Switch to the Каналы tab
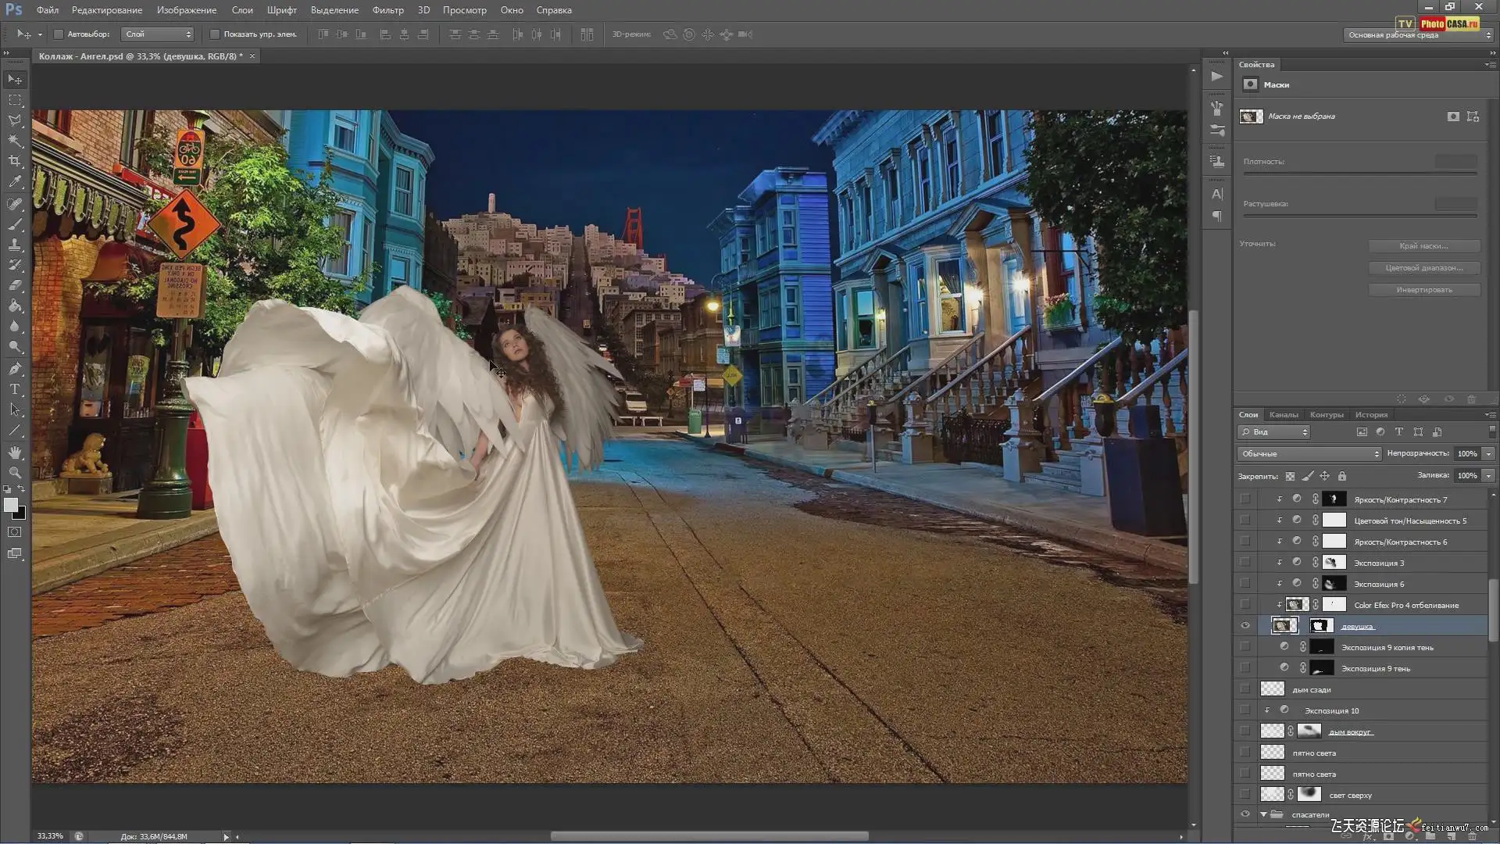This screenshot has width=1500, height=844. coord(1283,415)
